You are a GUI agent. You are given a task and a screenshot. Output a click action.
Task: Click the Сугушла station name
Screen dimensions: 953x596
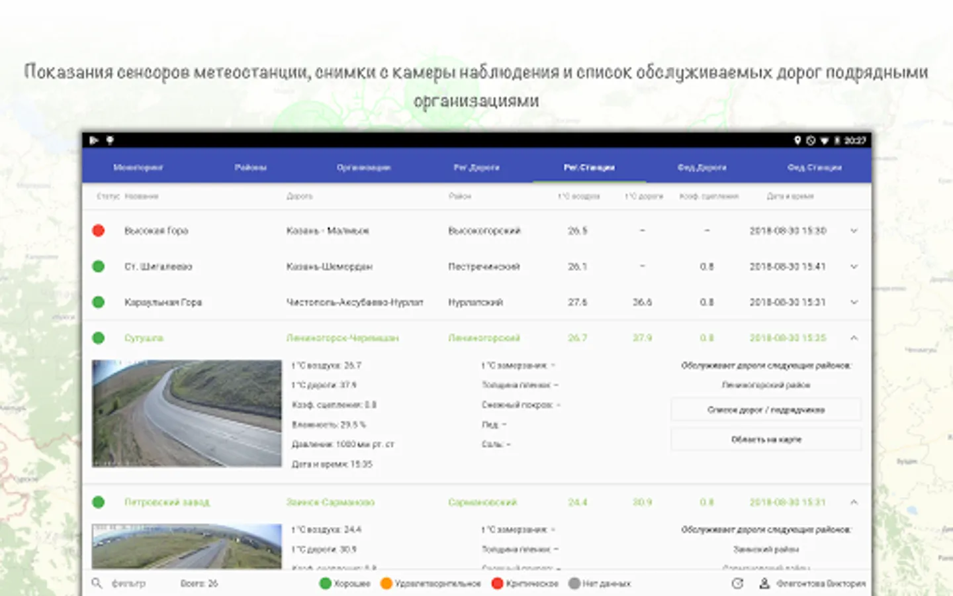144,338
